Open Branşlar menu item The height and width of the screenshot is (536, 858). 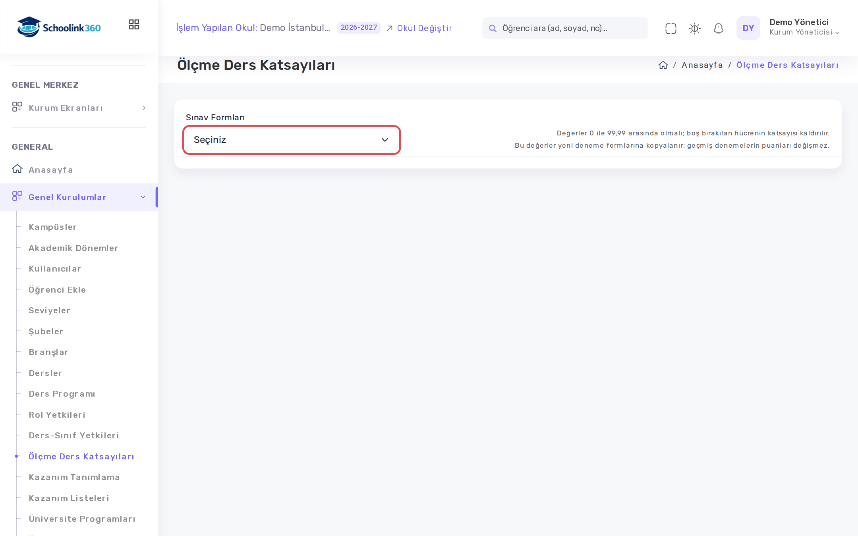coord(48,352)
